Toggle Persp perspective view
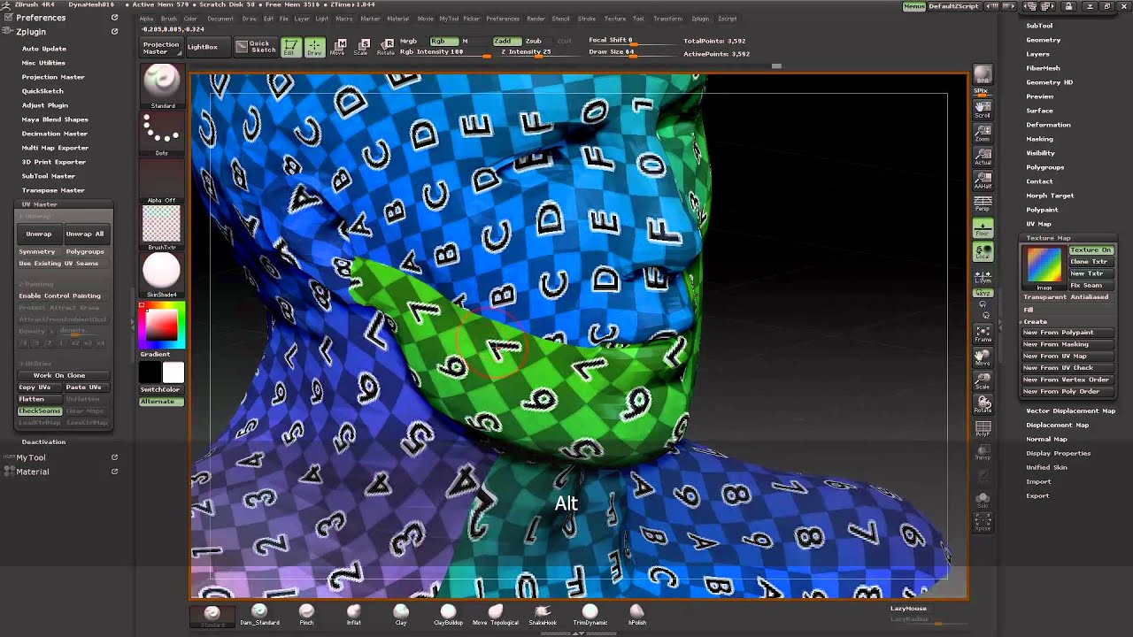The height and width of the screenshot is (637, 1133). pyautogui.click(x=983, y=204)
